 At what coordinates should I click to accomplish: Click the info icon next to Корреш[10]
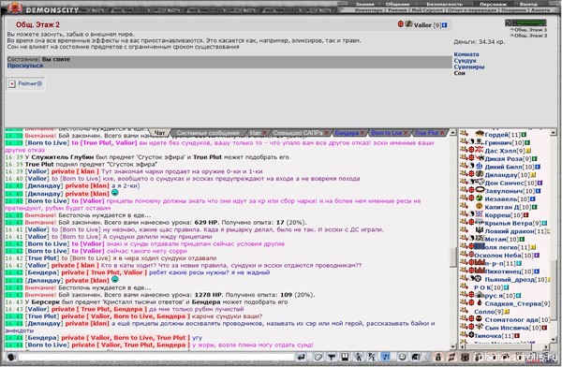tap(526, 215)
